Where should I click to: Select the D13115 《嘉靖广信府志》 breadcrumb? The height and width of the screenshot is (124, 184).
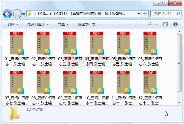coord(90,14)
